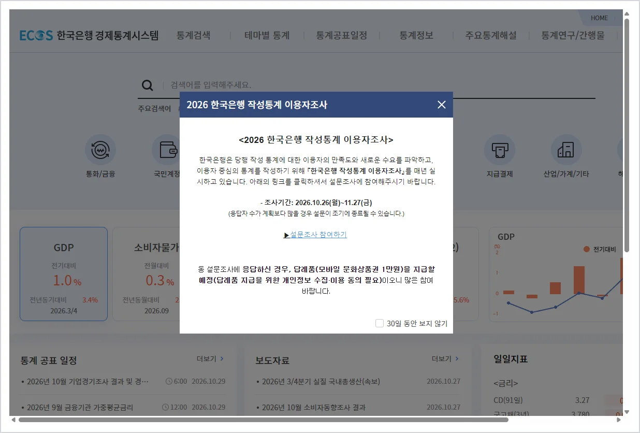Click the vertical scrollbar thumb
The image size is (640, 433).
coord(627,135)
